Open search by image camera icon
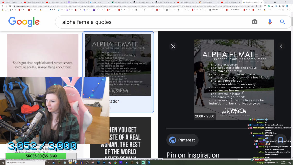This screenshot has height=165, width=293. (x=254, y=22)
